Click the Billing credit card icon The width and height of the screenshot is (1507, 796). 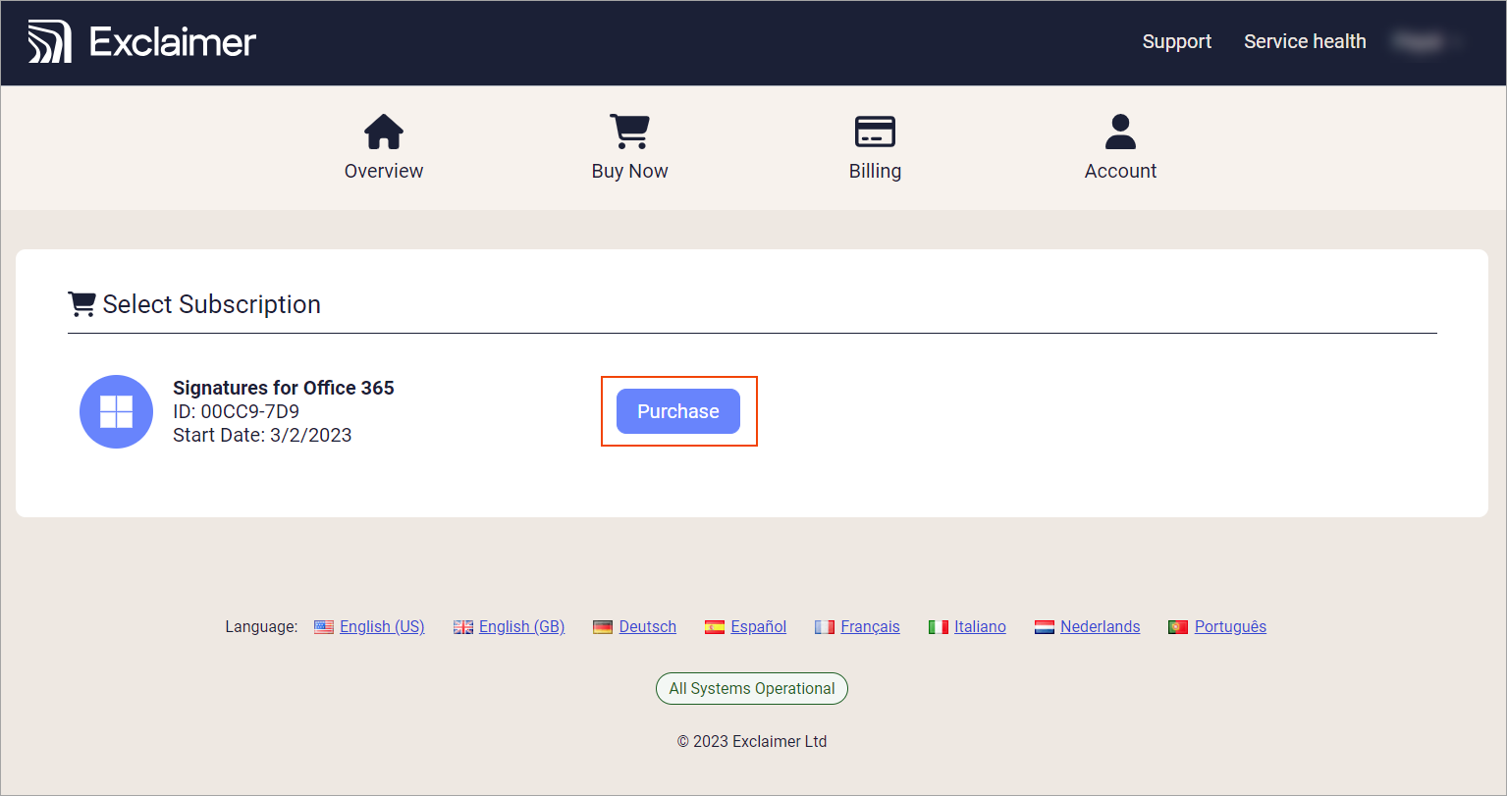(x=875, y=132)
